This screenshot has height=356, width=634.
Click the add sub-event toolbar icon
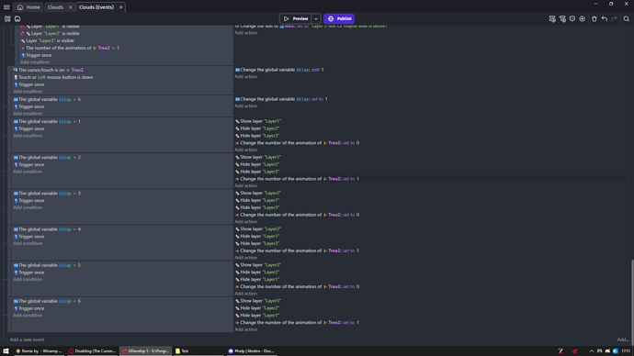pyautogui.click(x=562, y=18)
